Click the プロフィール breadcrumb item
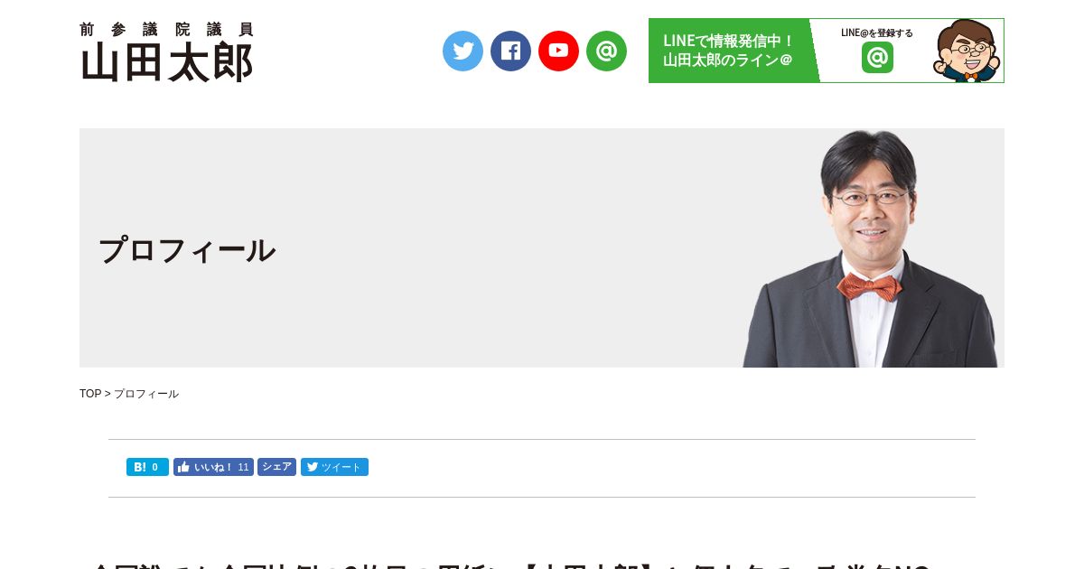This screenshot has height=569, width=1084. [x=146, y=394]
